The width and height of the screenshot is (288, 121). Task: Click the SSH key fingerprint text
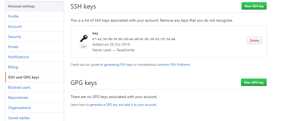(134, 39)
